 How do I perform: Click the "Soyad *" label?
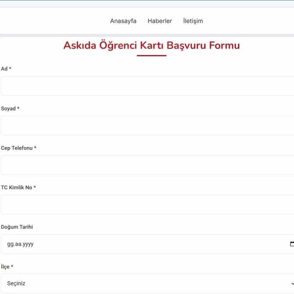coord(10,108)
